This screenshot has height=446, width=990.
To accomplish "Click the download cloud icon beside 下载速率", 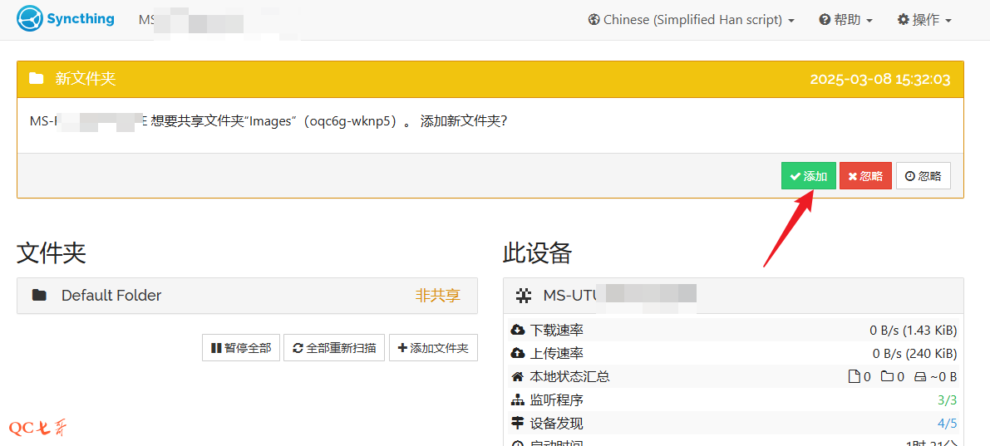I will pos(518,331).
